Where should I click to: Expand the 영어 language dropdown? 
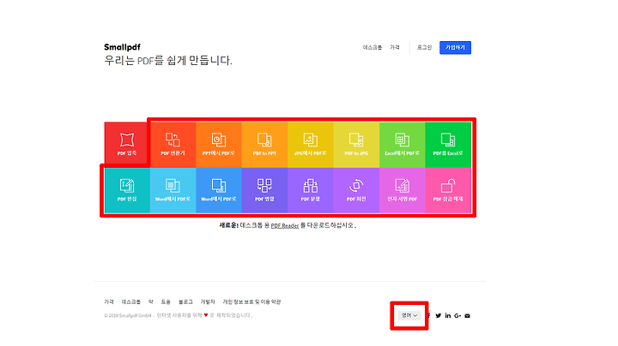click(409, 315)
